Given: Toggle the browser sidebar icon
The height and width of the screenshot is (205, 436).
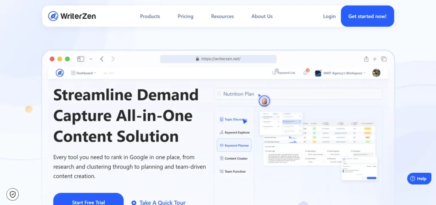Looking at the screenshot, I should [x=80, y=59].
